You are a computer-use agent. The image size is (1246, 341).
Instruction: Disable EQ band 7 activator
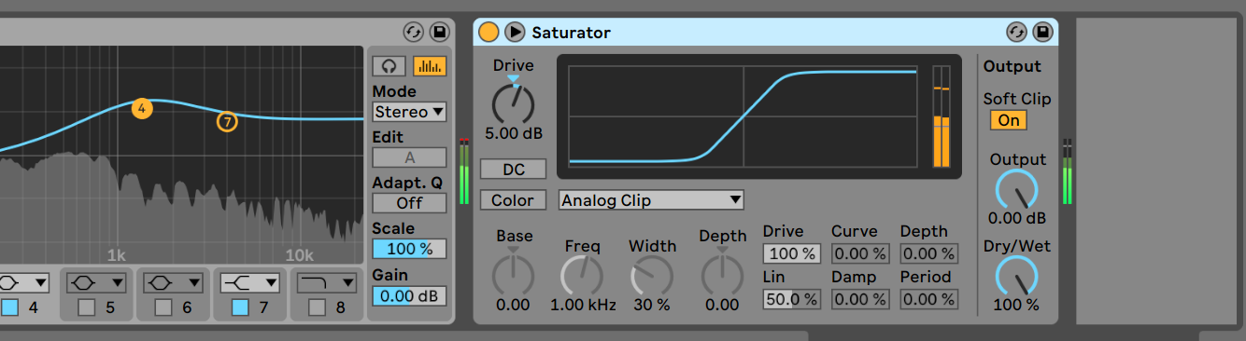[240, 307]
